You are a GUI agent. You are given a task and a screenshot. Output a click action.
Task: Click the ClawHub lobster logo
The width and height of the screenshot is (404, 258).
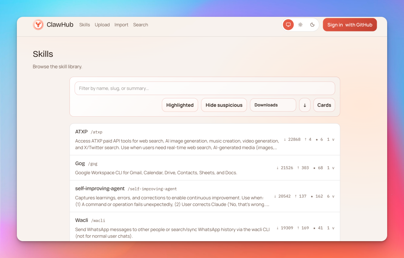point(38,25)
